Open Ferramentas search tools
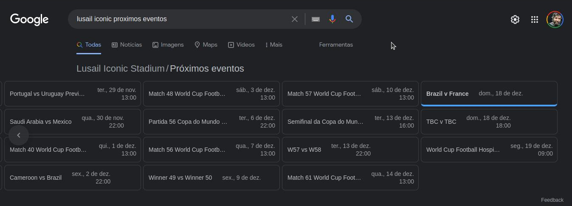 [336, 45]
